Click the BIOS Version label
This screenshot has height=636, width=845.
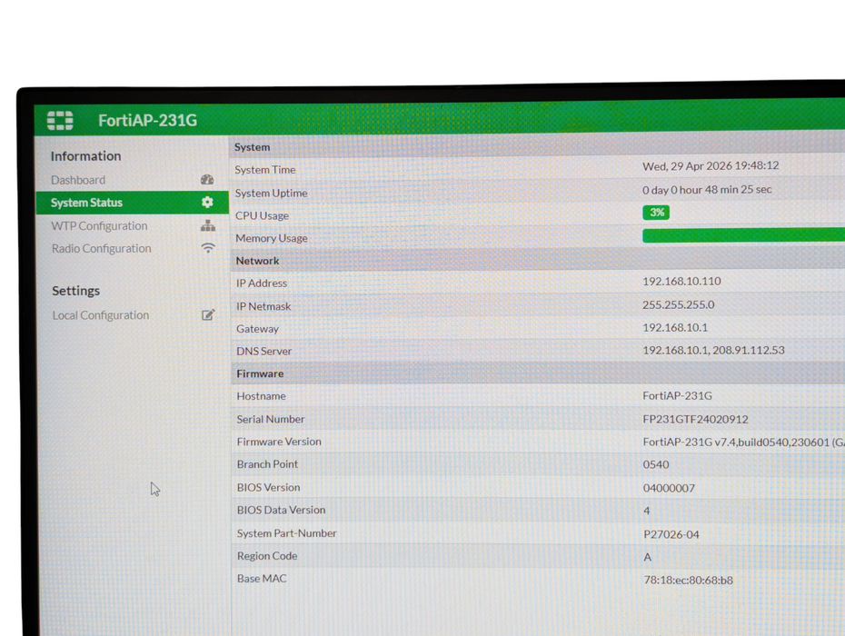pos(268,487)
